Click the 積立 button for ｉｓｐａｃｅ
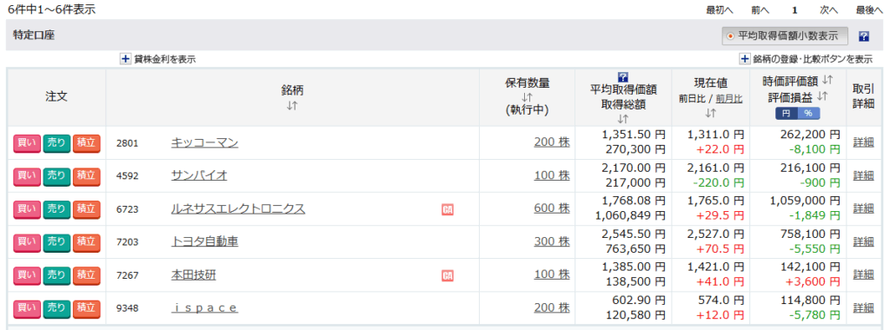The image size is (890, 330). [x=86, y=309]
